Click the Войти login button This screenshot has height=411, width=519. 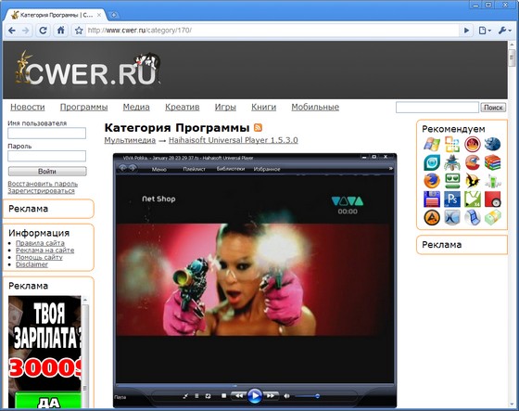coord(47,172)
